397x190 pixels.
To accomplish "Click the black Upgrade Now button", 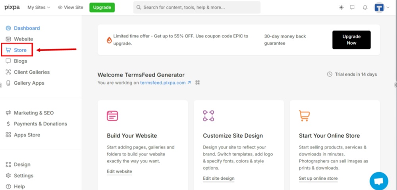I will tap(351, 40).
